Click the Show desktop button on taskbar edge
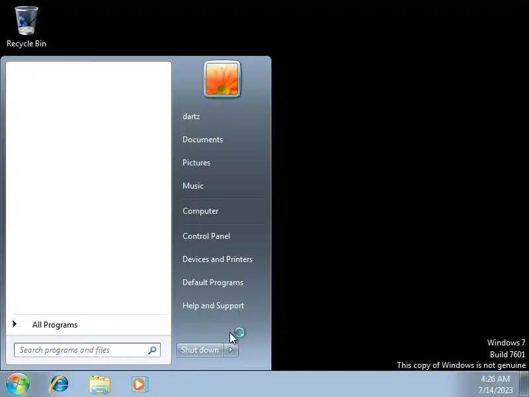The image size is (529, 397). [524, 384]
